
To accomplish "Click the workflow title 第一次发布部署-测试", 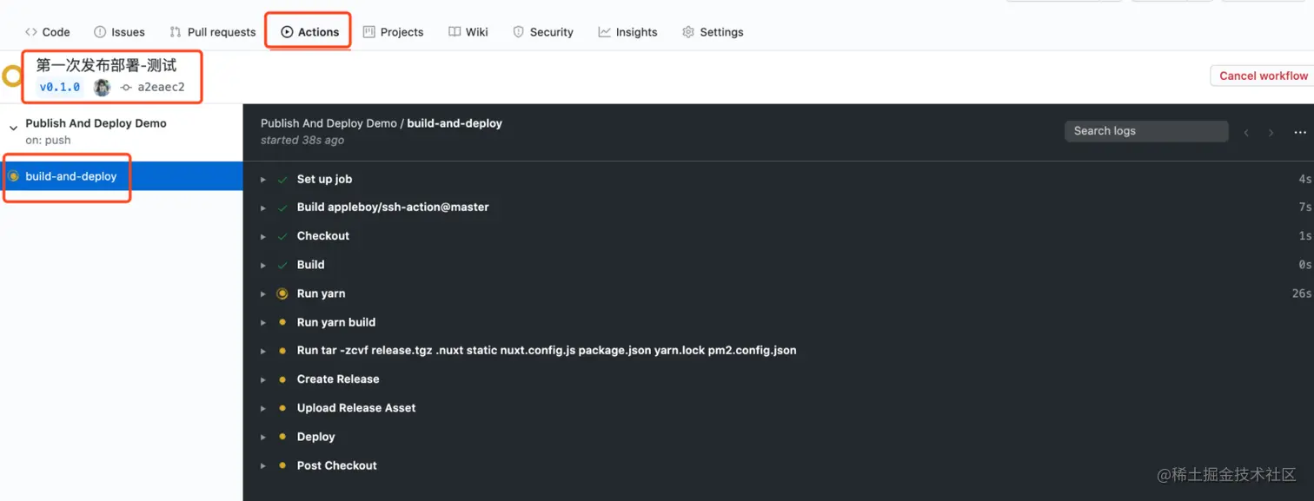I will pos(106,65).
